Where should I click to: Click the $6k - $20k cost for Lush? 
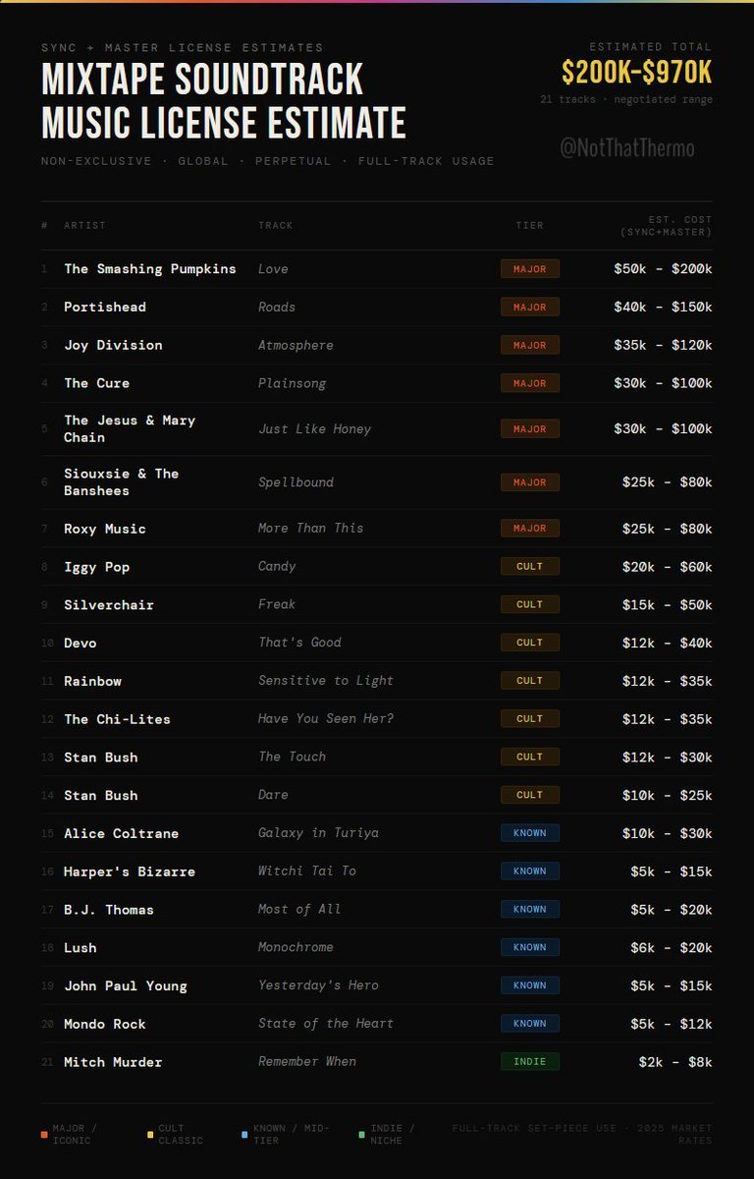pos(672,948)
